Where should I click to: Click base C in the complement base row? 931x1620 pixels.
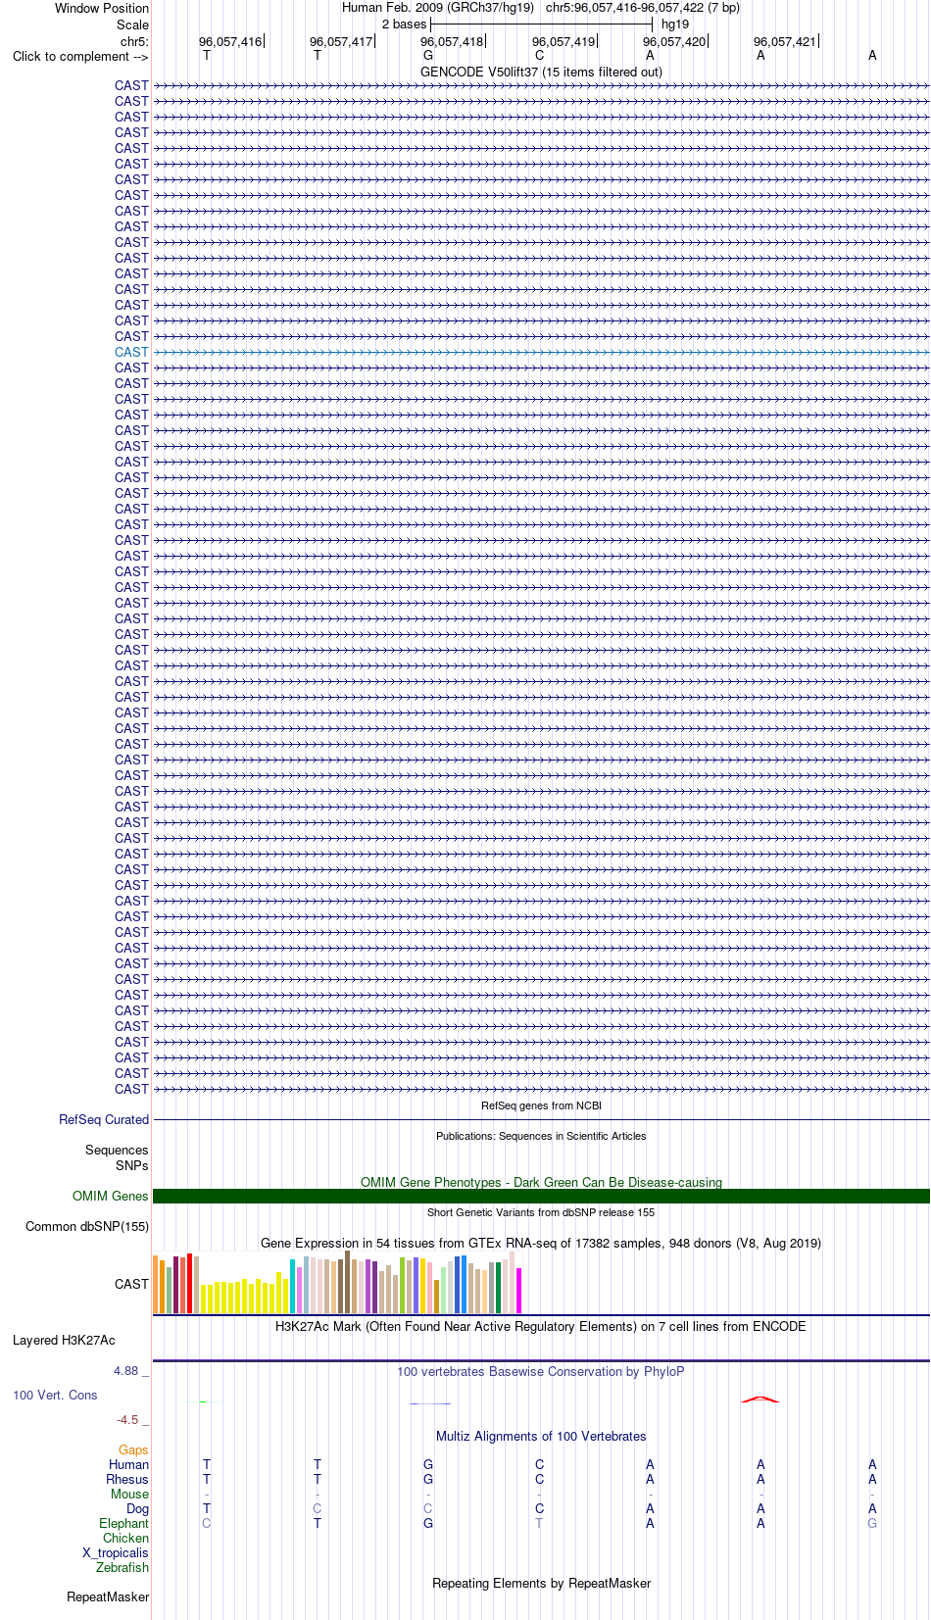539,56
